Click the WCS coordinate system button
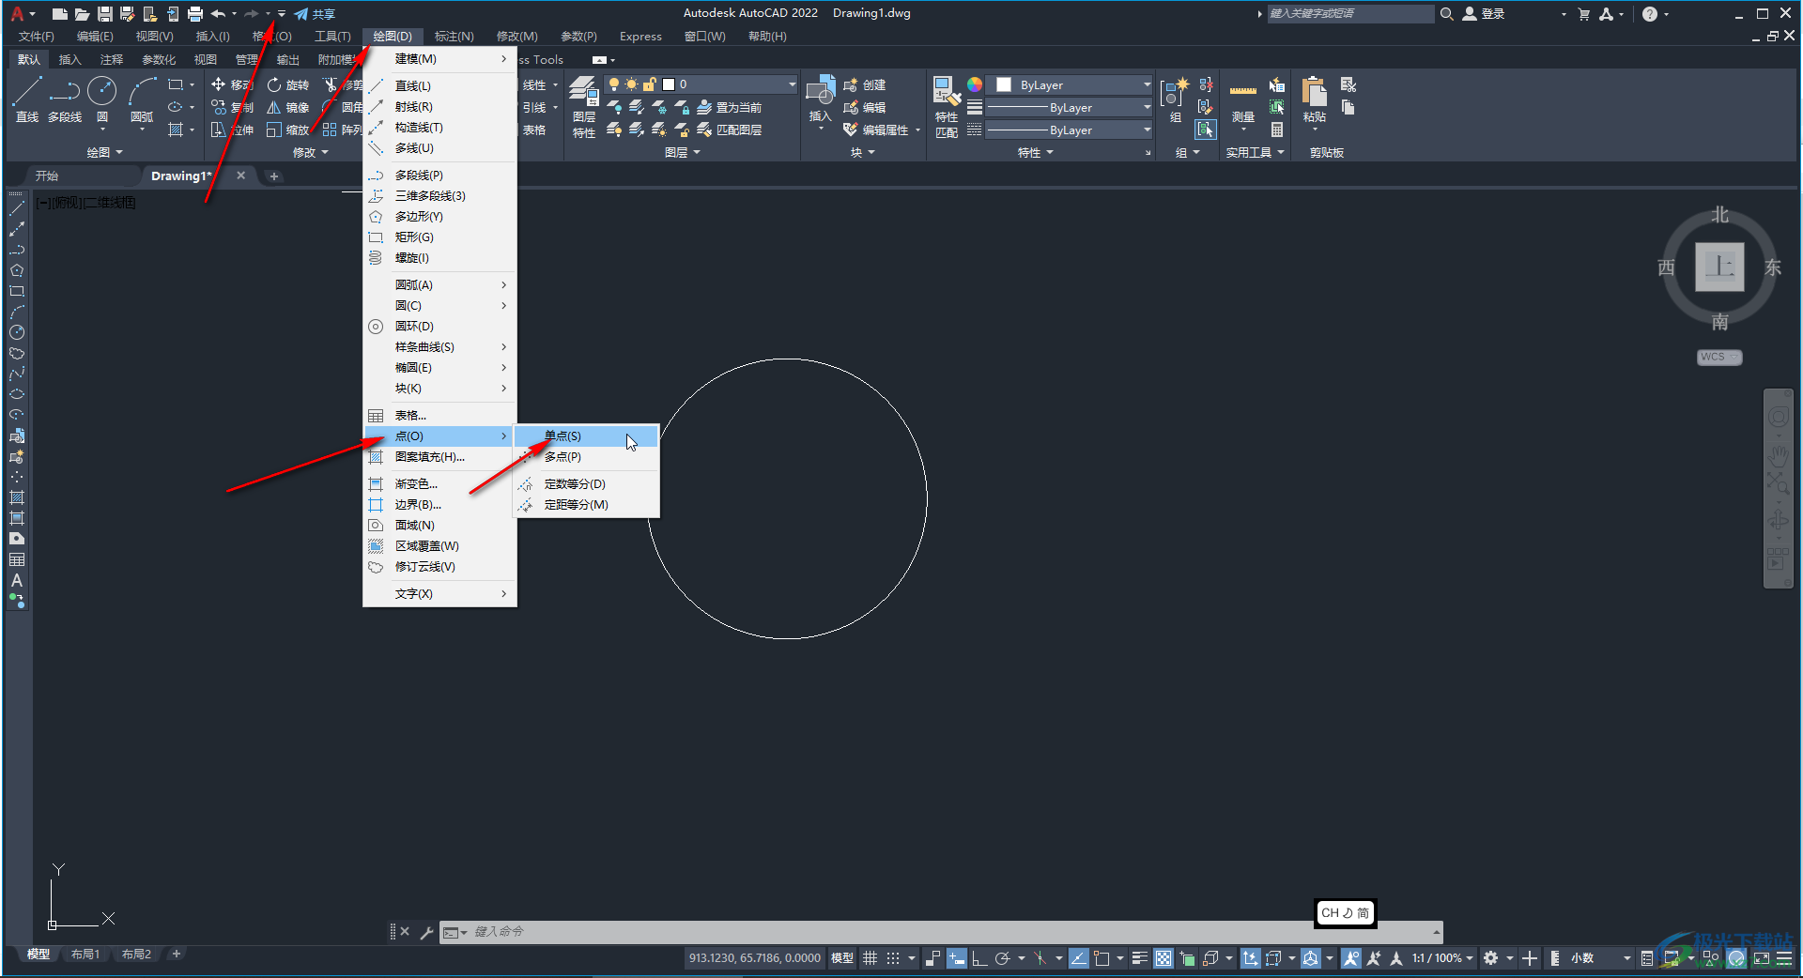The height and width of the screenshot is (978, 1803). [1718, 357]
